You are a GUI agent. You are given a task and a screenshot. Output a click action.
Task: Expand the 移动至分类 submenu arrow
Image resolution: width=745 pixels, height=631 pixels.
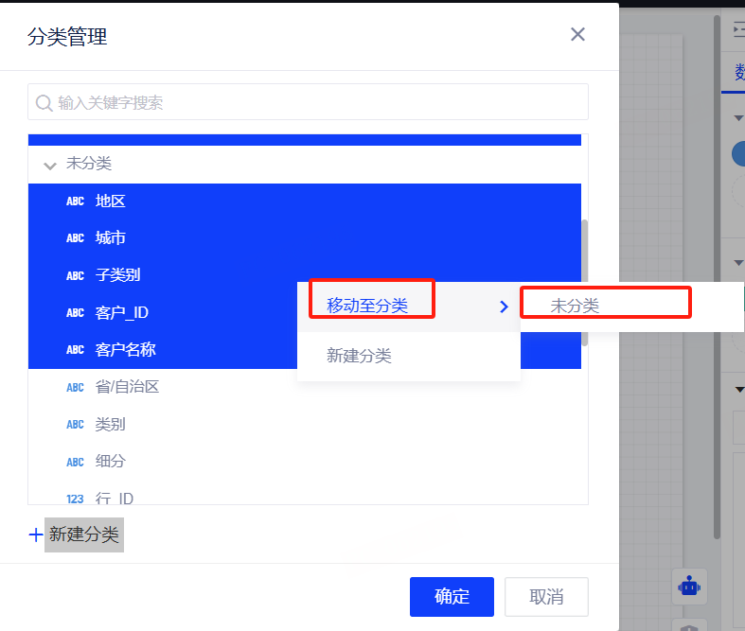pyautogui.click(x=504, y=307)
